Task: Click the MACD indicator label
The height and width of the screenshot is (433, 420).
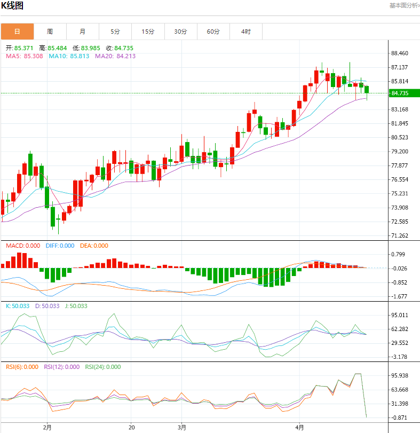Action: coord(23,246)
